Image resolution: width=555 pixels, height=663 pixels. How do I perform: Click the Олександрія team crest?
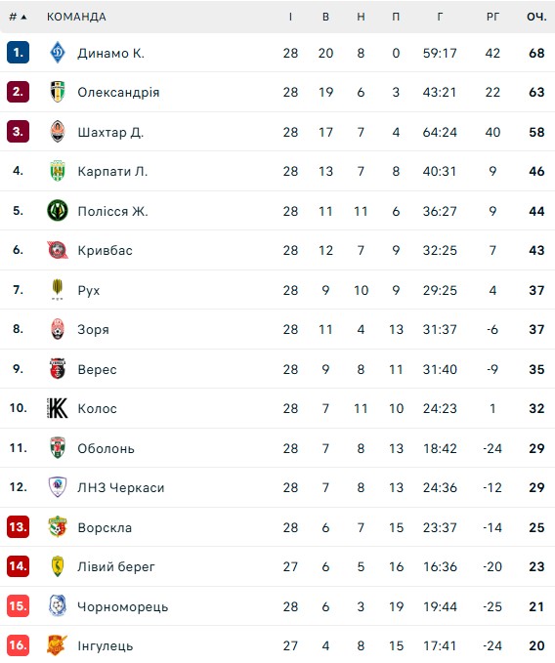(57, 92)
